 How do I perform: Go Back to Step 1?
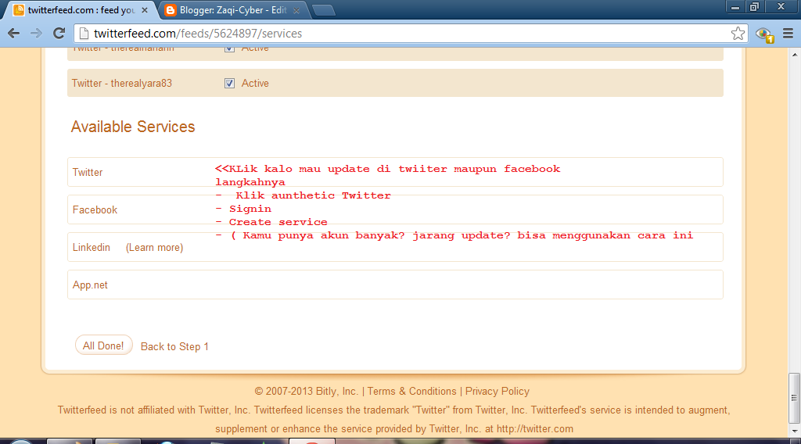(x=174, y=346)
